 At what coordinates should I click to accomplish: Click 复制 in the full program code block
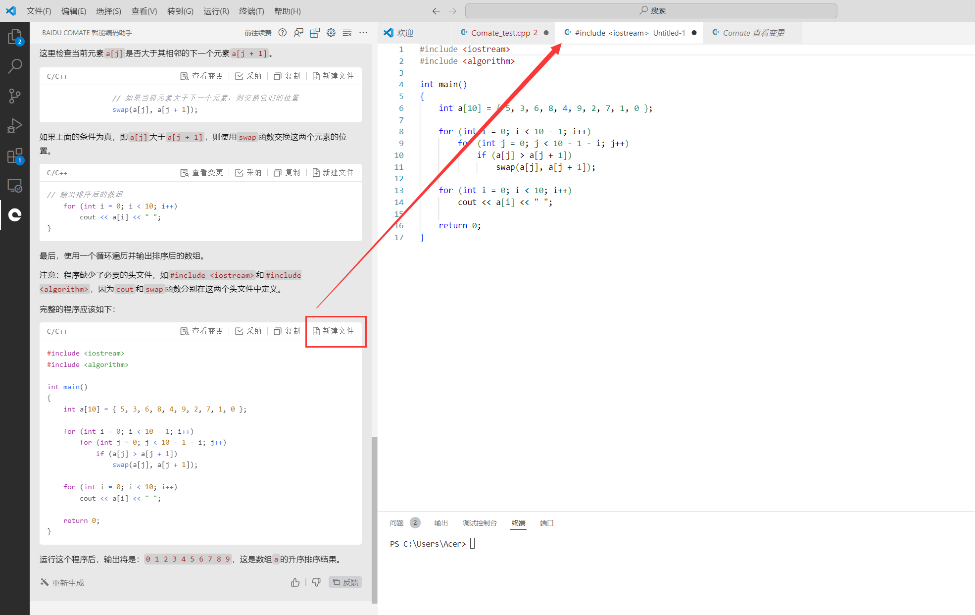287,331
